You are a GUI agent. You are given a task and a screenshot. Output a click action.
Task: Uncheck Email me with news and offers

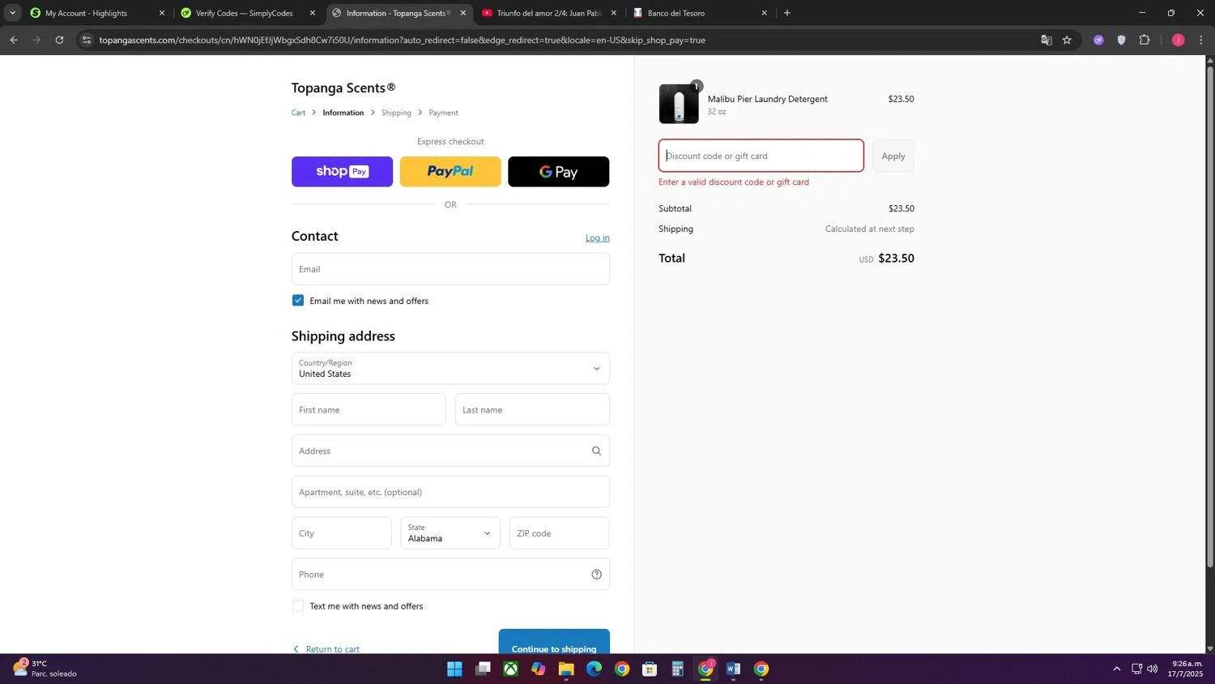pyautogui.click(x=298, y=301)
